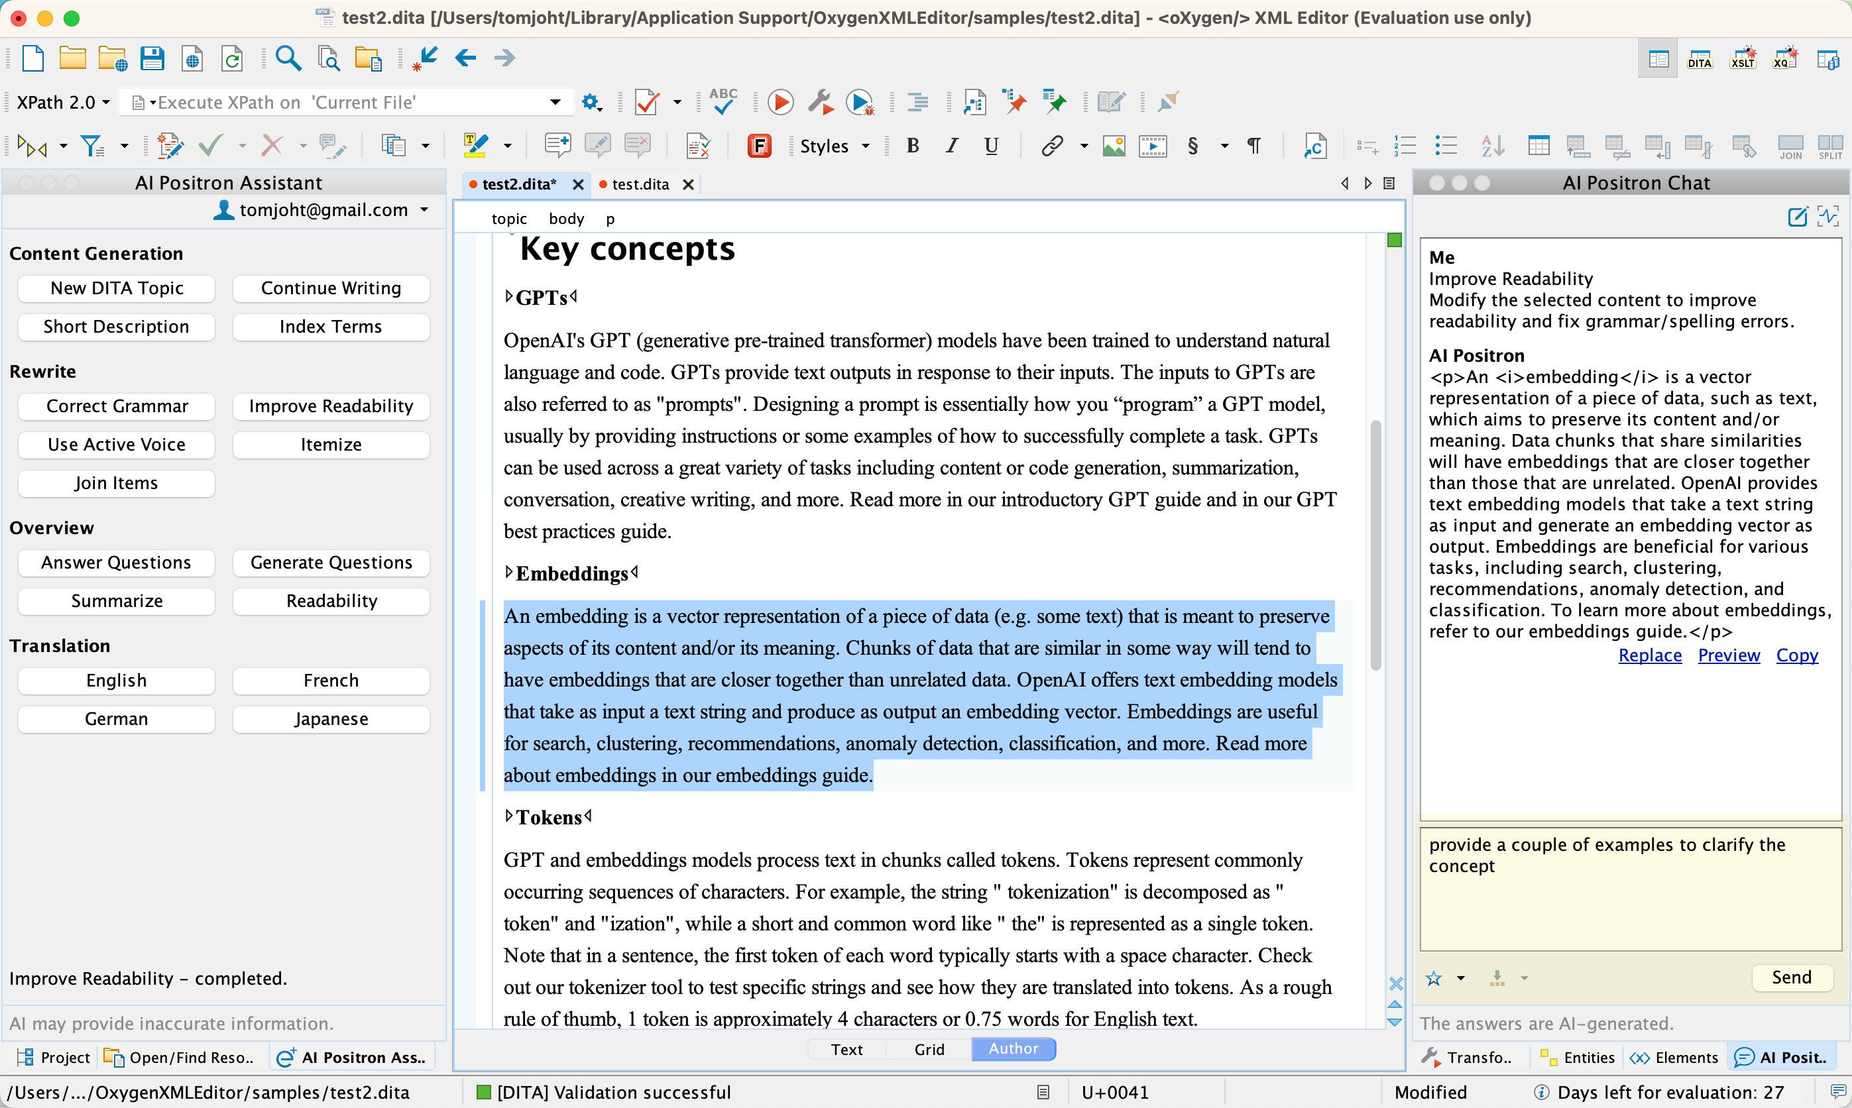The height and width of the screenshot is (1108, 1852).
Task: Open favorites star dropdown arrow in chat
Action: 1461,978
